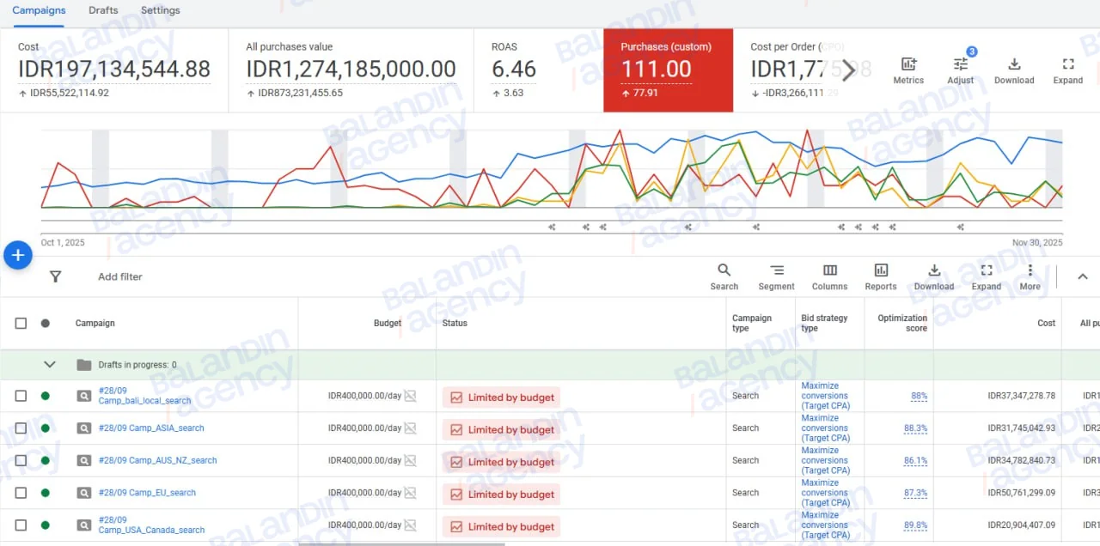1100x546 pixels.
Task: Open the Metrics chart option
Action: click(x=908, y=70)
